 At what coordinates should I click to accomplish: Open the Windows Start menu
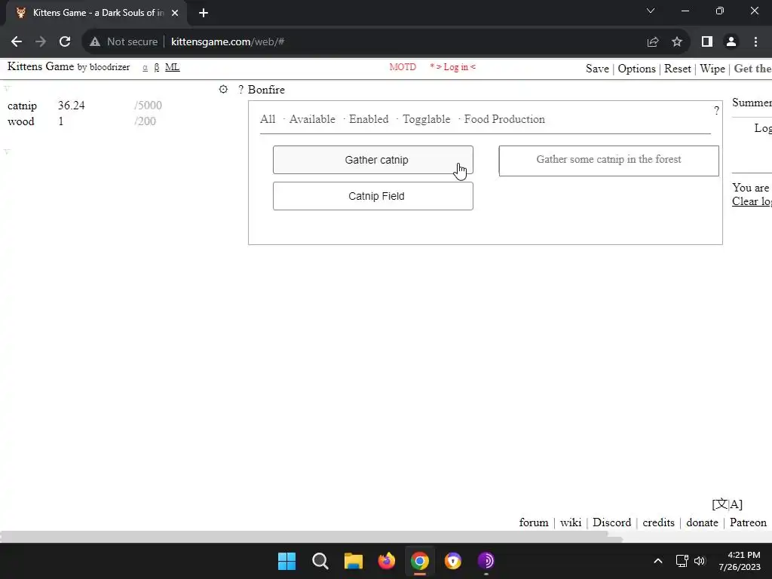(x=286, y=561)
